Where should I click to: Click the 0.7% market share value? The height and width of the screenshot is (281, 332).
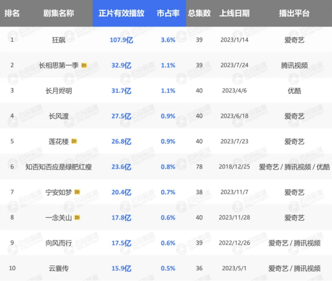168,192
